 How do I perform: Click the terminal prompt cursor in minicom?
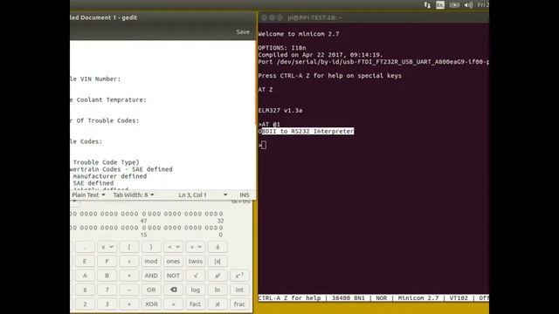pyautogui.click(x=264, y=145)
